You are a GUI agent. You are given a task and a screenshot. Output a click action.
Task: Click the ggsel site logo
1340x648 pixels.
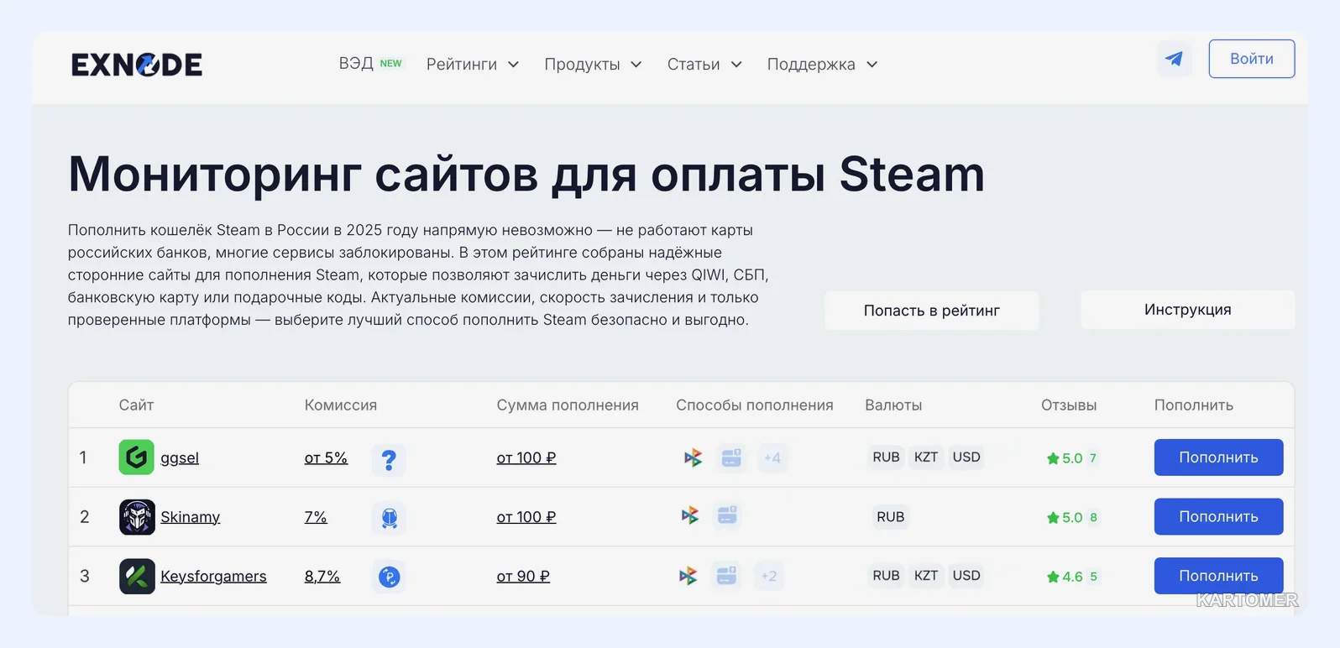[137, 457]
